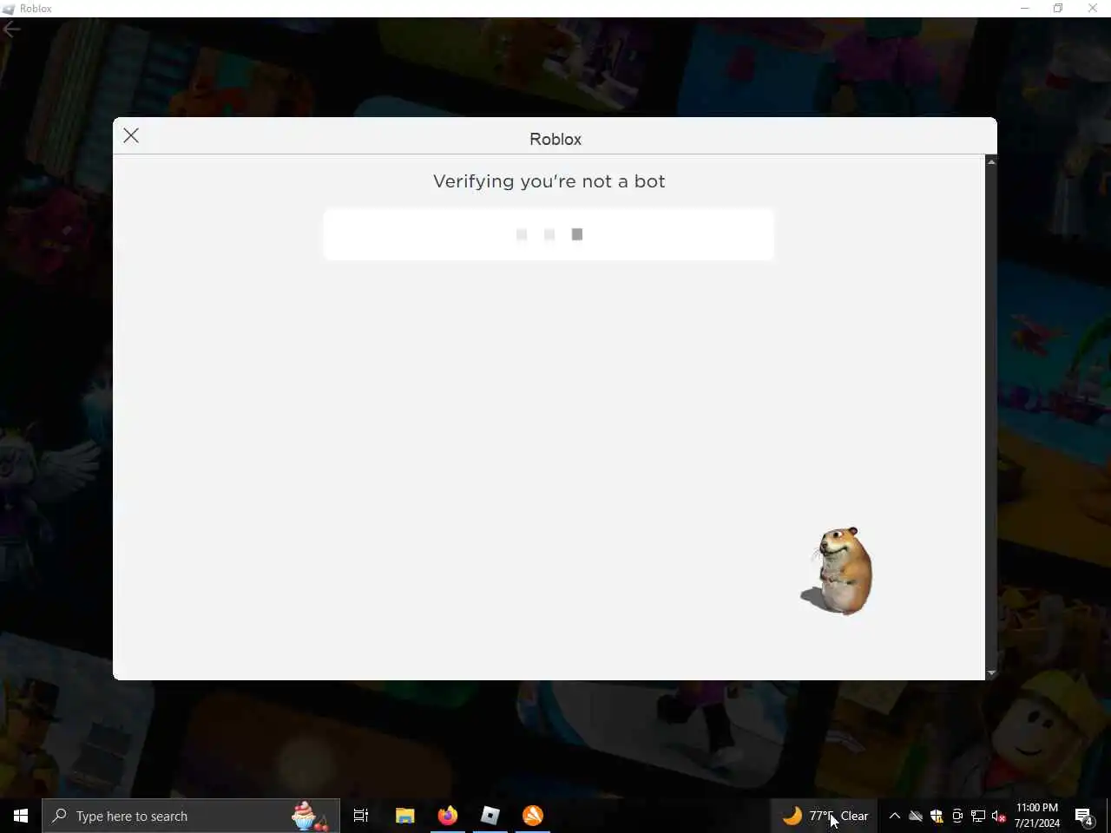Image resolution: width=1111 pixels, height=833 pixels.
Task: Open File Explorer from the taskbar
Action: [x=405, y=816]
